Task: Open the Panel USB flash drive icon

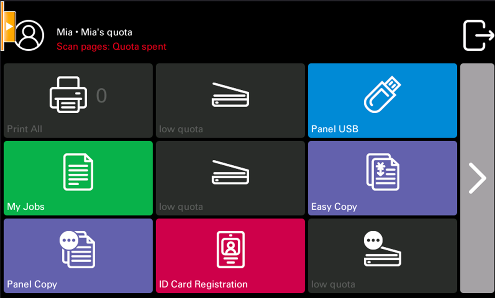Action: tap(382, 95)
